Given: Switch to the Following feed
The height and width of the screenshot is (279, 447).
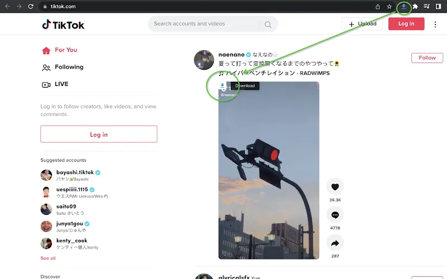Looking at the screenshot, I should coord(63,67).
